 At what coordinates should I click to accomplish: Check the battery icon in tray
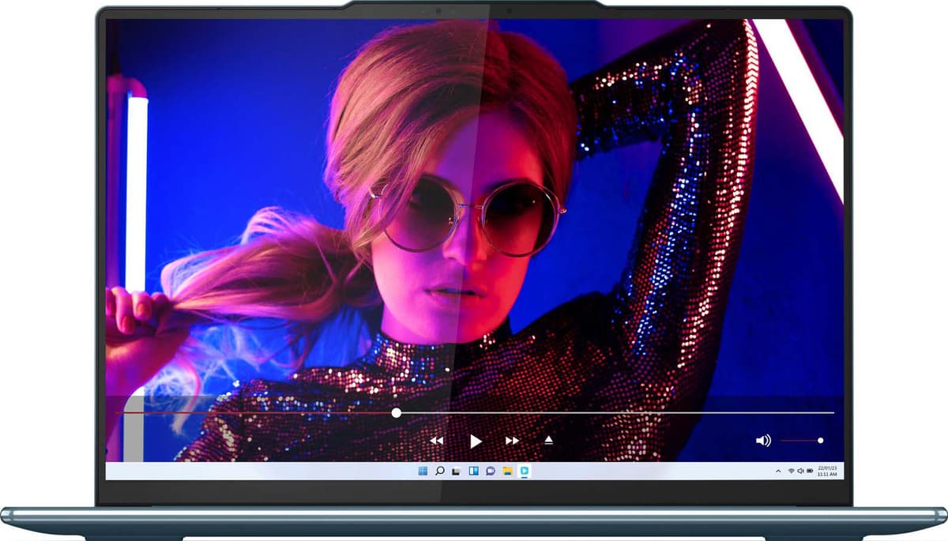(x=810, y=471)
